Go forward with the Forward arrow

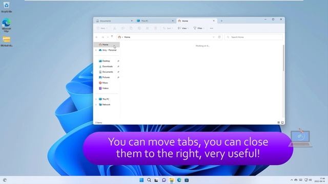click(102, 37)
